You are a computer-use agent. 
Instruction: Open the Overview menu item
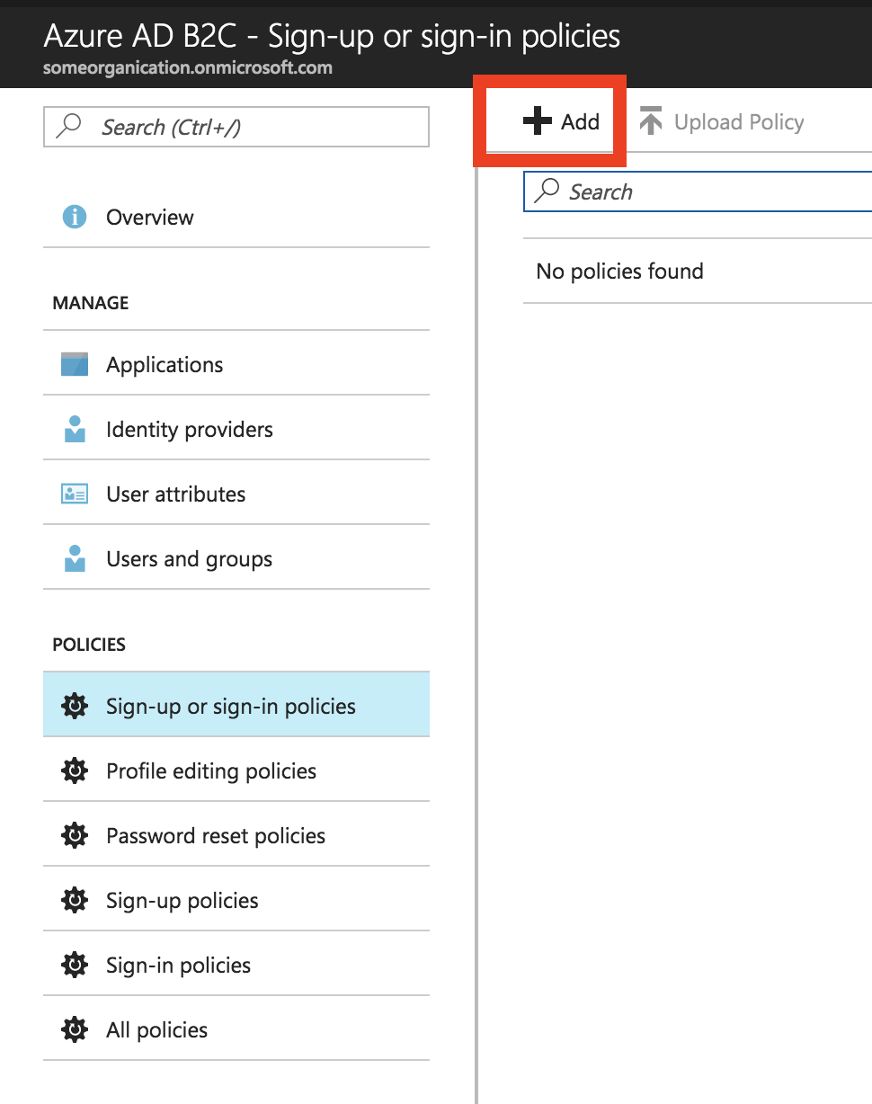pyautogui.click(x=236, y=217)
